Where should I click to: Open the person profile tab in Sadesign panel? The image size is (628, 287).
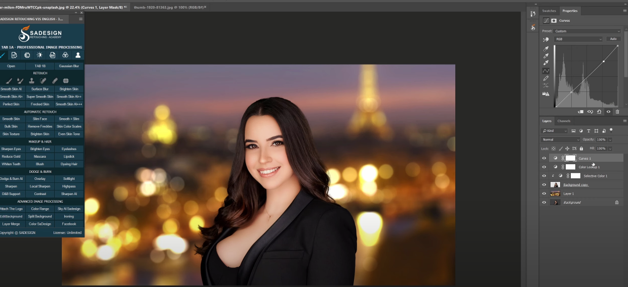tap(78, 55)
